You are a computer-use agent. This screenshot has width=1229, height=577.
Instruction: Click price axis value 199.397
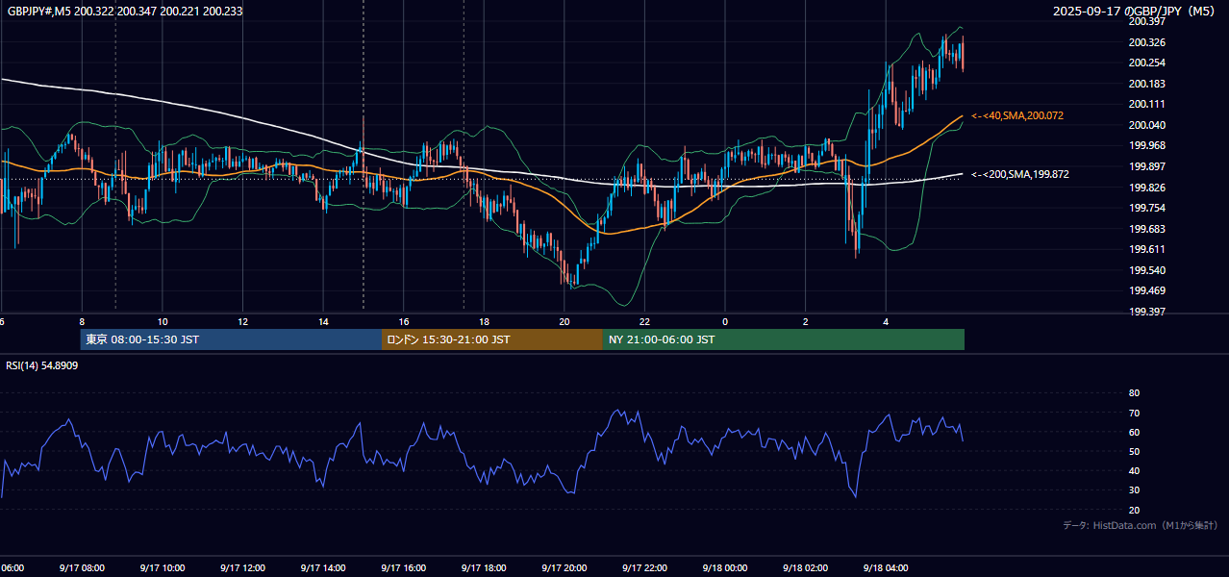click(x=1145, y=312)
